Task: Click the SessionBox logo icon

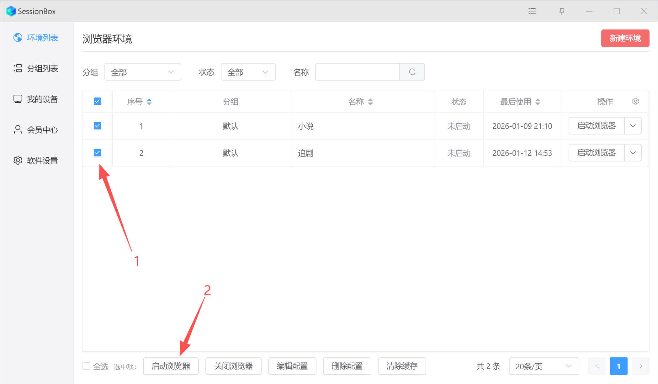Action: 11,11
